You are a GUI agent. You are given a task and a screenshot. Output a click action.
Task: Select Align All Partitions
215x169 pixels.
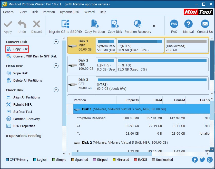pos(23,97)
